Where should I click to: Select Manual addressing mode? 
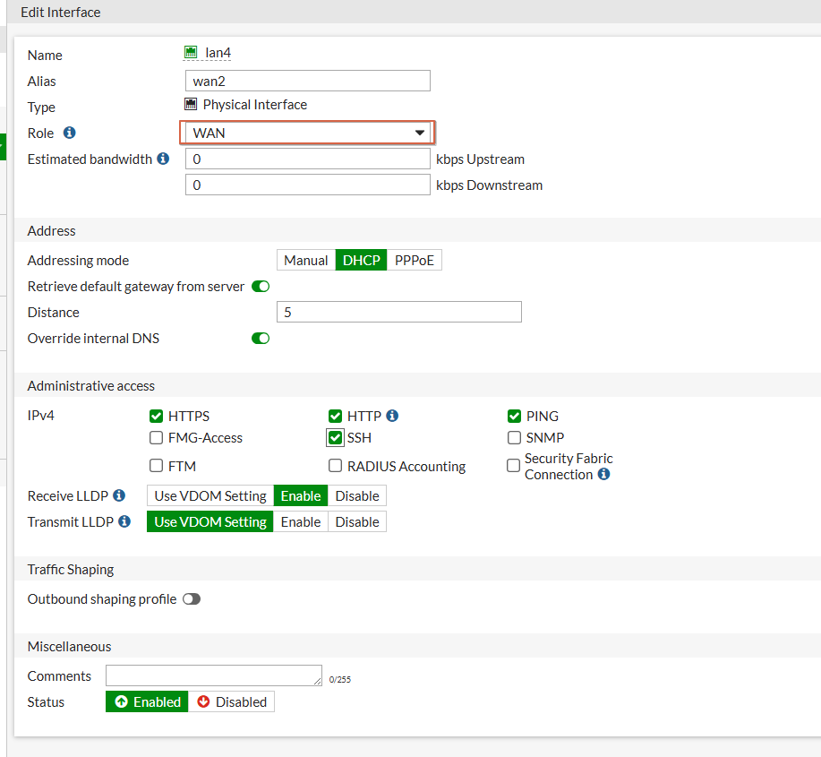click(x=306, y=260)
